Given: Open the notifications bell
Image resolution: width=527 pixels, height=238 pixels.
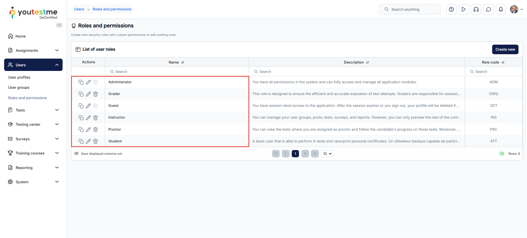Looking at the screenshot, I should click(x=501, y=9).
